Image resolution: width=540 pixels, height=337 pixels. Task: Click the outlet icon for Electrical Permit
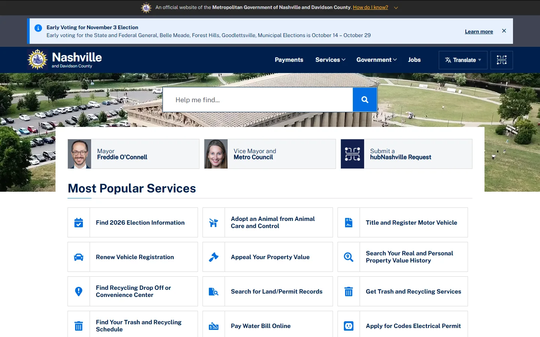(x=349, y=326)
